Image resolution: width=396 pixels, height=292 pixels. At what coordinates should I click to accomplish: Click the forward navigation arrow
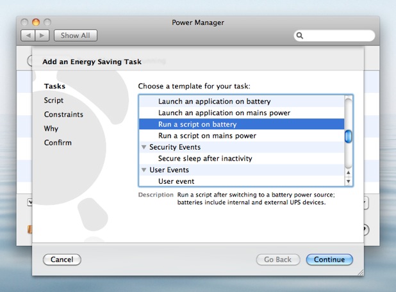42,36
